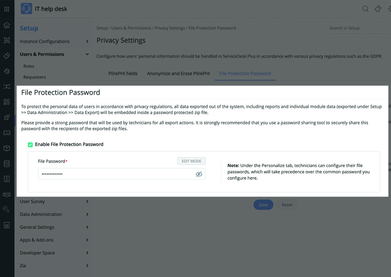
Task: Open the database CMDB icon
Action: pyautogui.click(x=6, y=164)
